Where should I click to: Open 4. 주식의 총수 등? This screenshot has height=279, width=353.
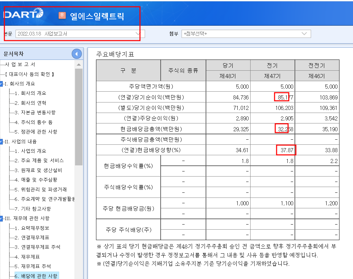[33, 122]
